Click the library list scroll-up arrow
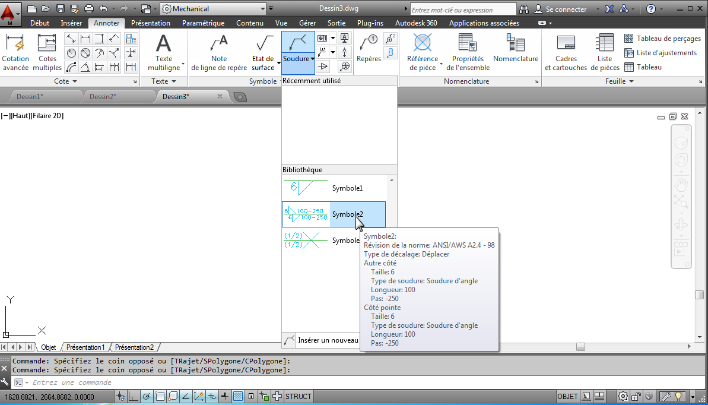Viewport: 708px width, 405px height. coord(392,180)
